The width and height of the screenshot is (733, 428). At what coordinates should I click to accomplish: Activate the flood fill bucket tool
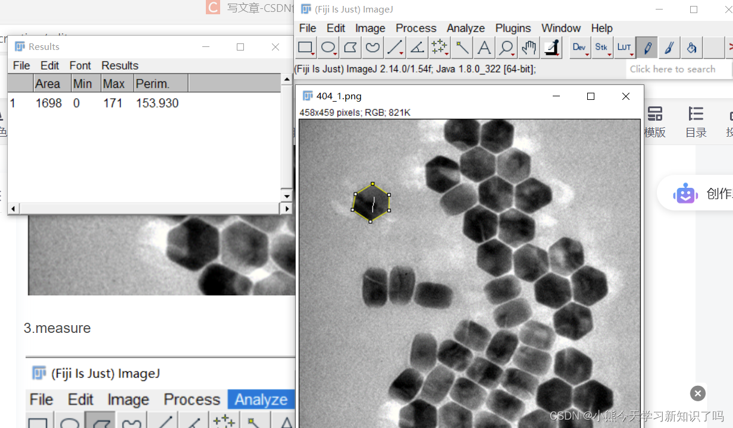pyautogui.click(x=691, y=48)
